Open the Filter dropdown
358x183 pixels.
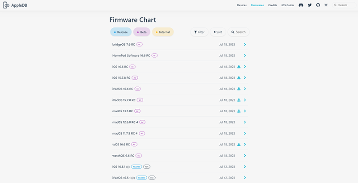coord(199,32)
